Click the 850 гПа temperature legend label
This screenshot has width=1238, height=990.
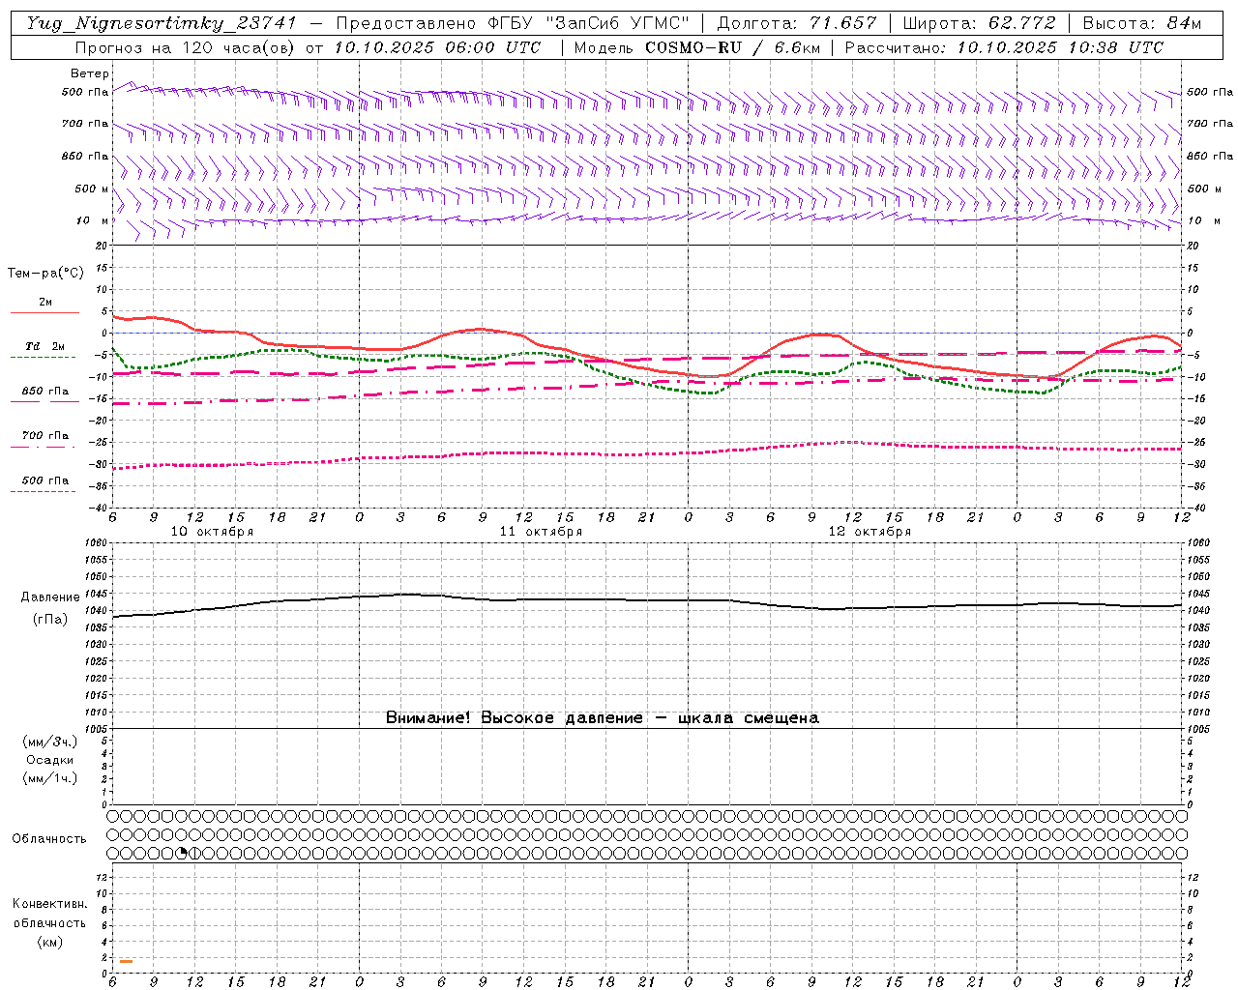45,392
